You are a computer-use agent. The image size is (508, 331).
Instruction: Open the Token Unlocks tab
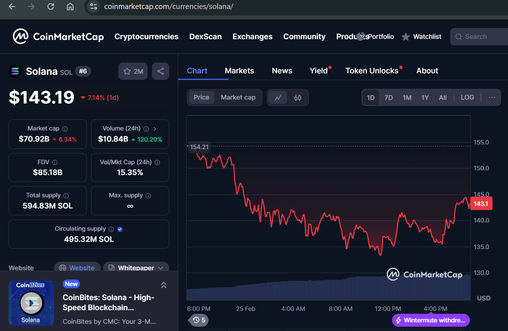tap(372, 71)
